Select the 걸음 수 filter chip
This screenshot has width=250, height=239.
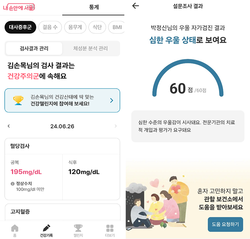click(x=50, y=27)
